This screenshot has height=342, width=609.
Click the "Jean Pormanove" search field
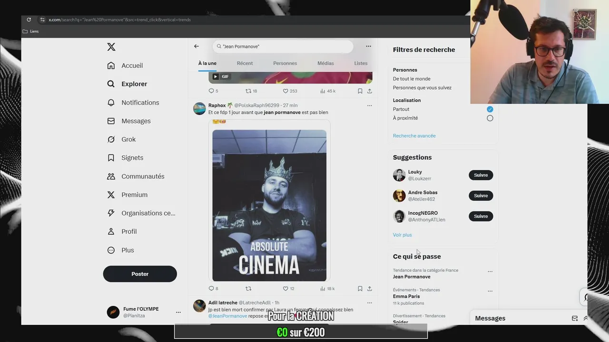pos(283,46)
